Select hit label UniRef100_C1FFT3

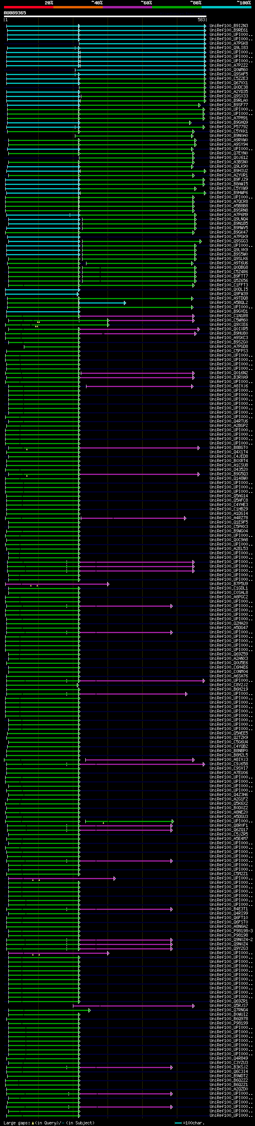(229, 285)
